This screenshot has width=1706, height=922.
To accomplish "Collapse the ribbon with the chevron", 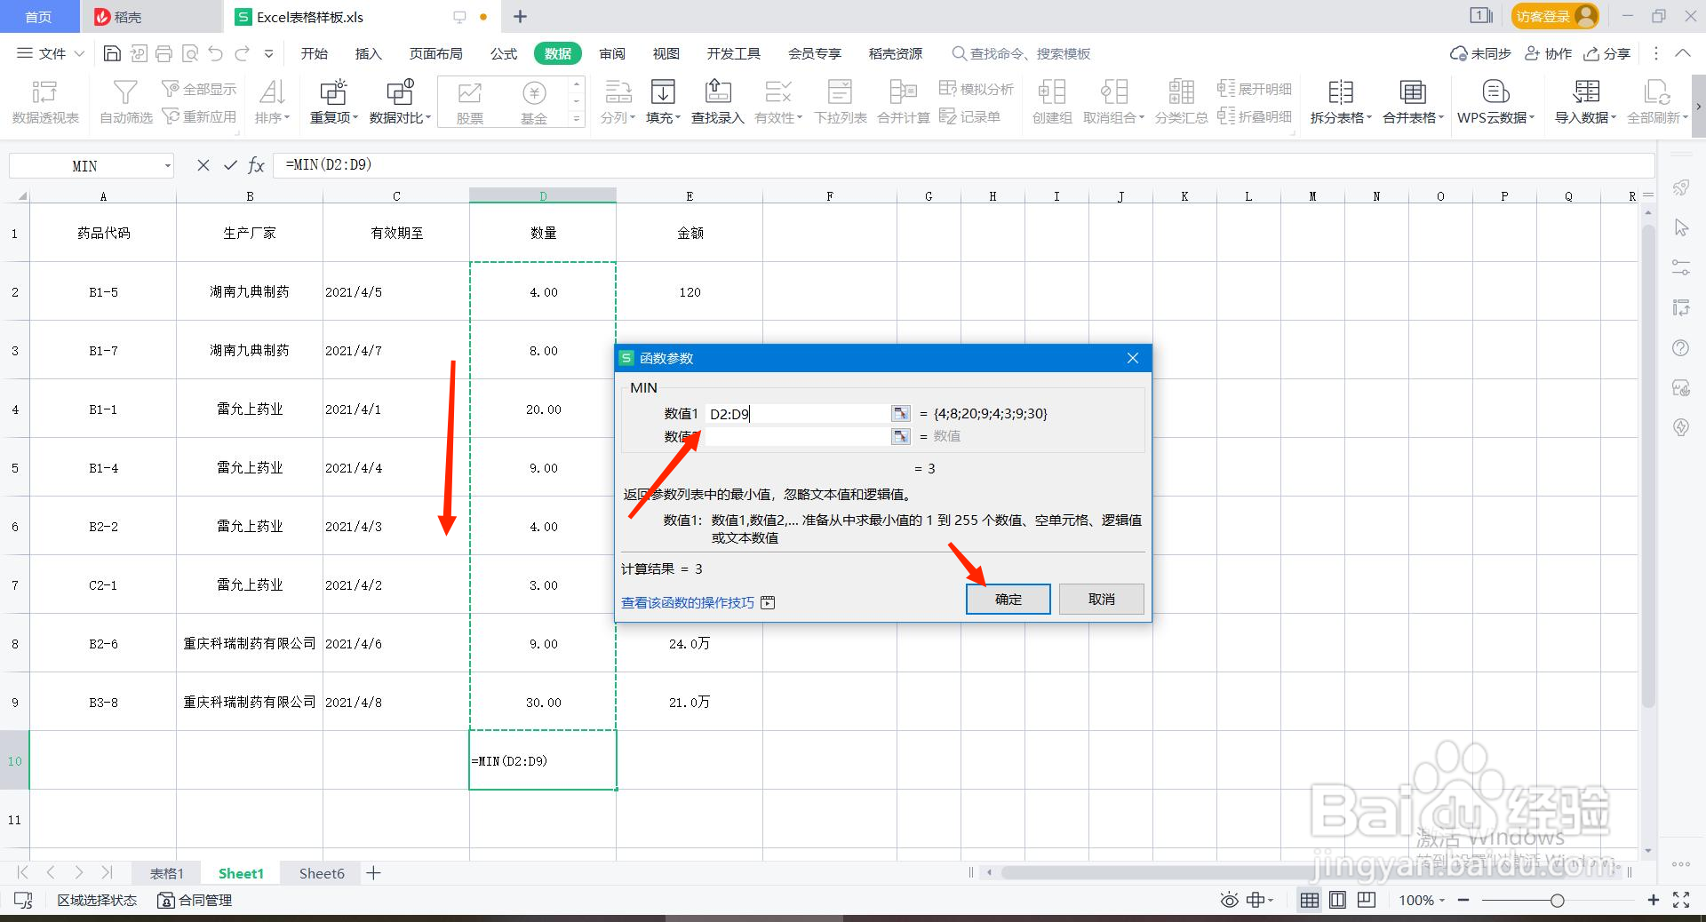I will pyautogui.click(x=1683, y=53).
